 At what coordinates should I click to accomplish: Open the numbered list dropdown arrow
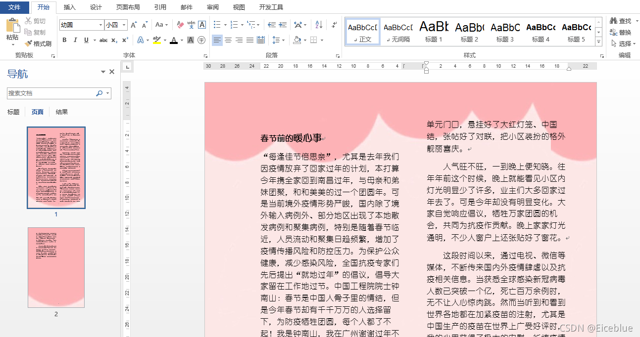point(242,25)
